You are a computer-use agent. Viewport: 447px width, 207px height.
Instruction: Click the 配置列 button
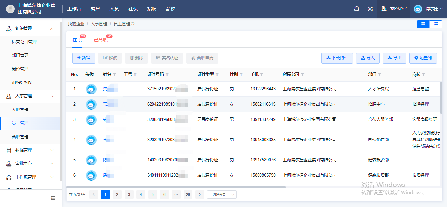pos(423,58)
